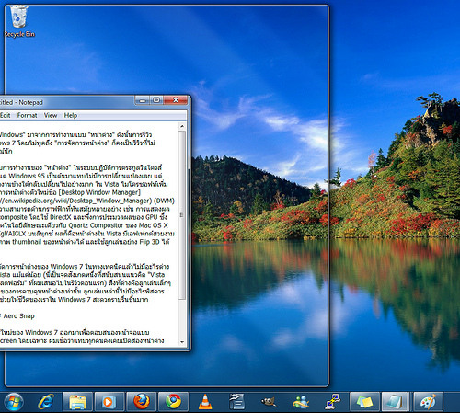
Task: Click Notepad scrollbar down arrow
Action: tap(182, 341)
